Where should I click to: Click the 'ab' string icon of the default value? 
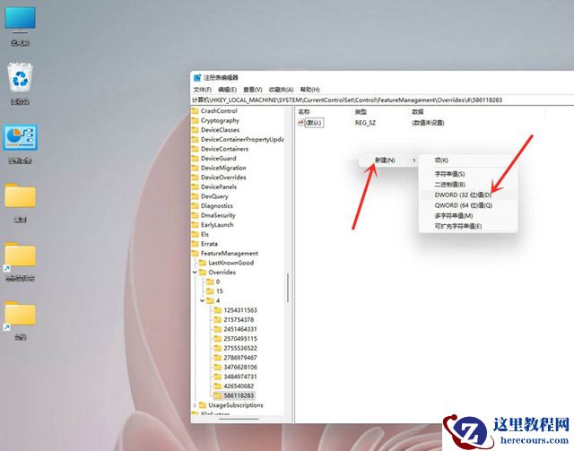tap(301, 122)
